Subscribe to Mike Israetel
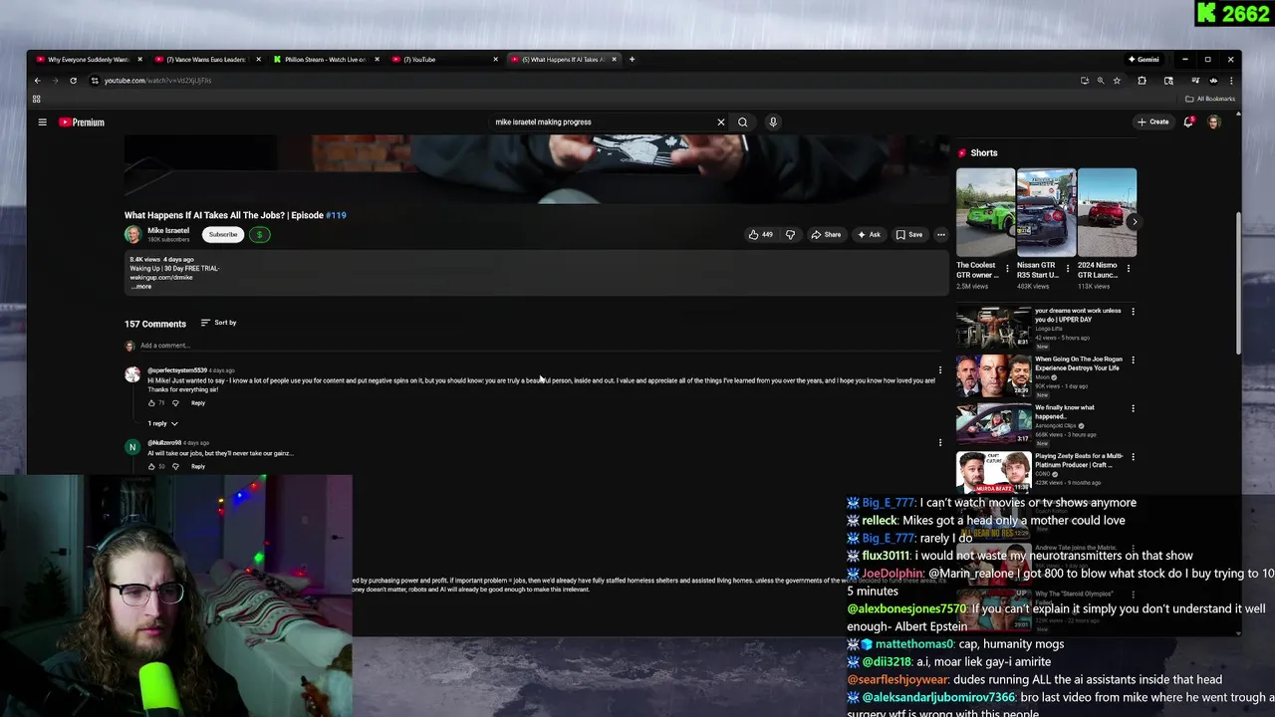The height and width of the screenshot is (717, 1275). point(223,235)
